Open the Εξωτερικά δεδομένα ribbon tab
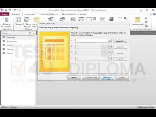The image size is (156, 117). [x=48, y=14]
